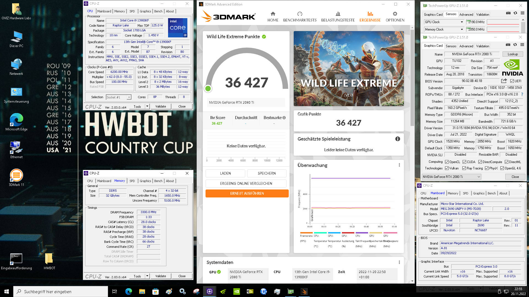Open BENCHMARKTESTS gauge icon in 3DMark

(x=300, y=14)
